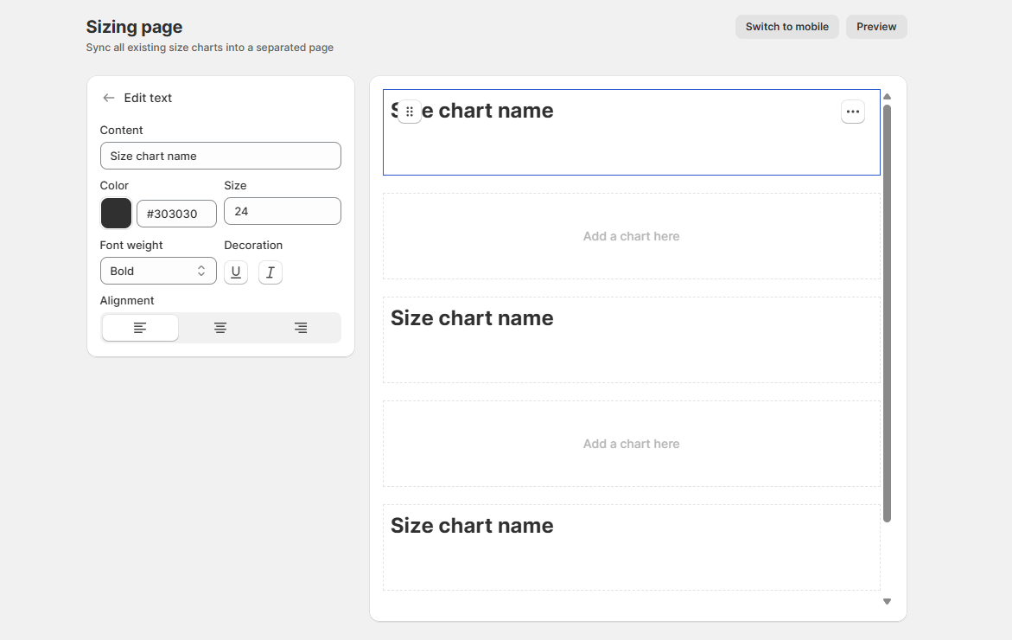The width and height of the screenshot is (1012, 640).
Task: Click the Size input field
Action: pyautogui.click(x=282, y=211)
